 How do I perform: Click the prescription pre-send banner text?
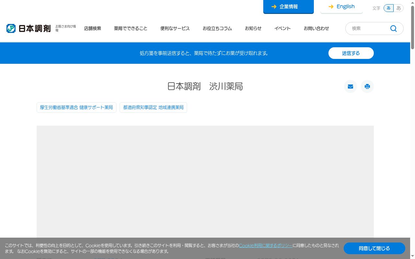[204, 53]
